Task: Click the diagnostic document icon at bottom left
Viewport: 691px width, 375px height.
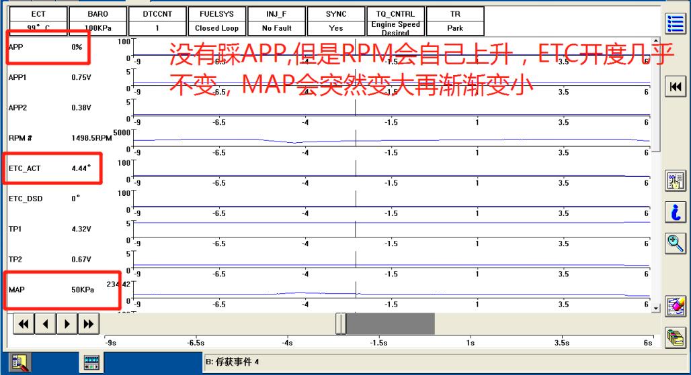Action: pos(20,363)
